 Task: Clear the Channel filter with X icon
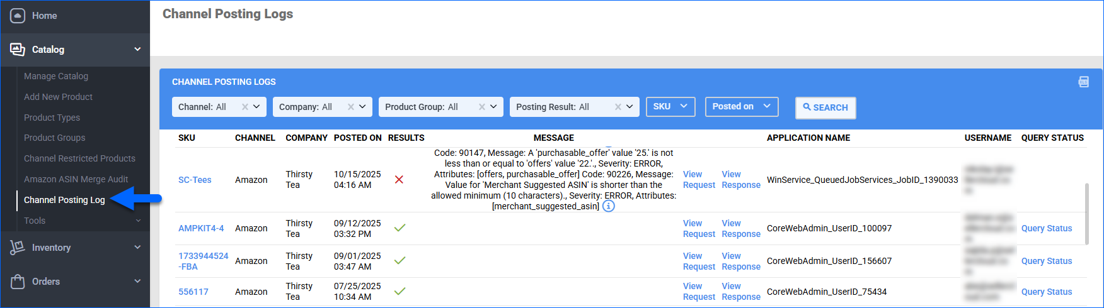click(x=245, y=107)
